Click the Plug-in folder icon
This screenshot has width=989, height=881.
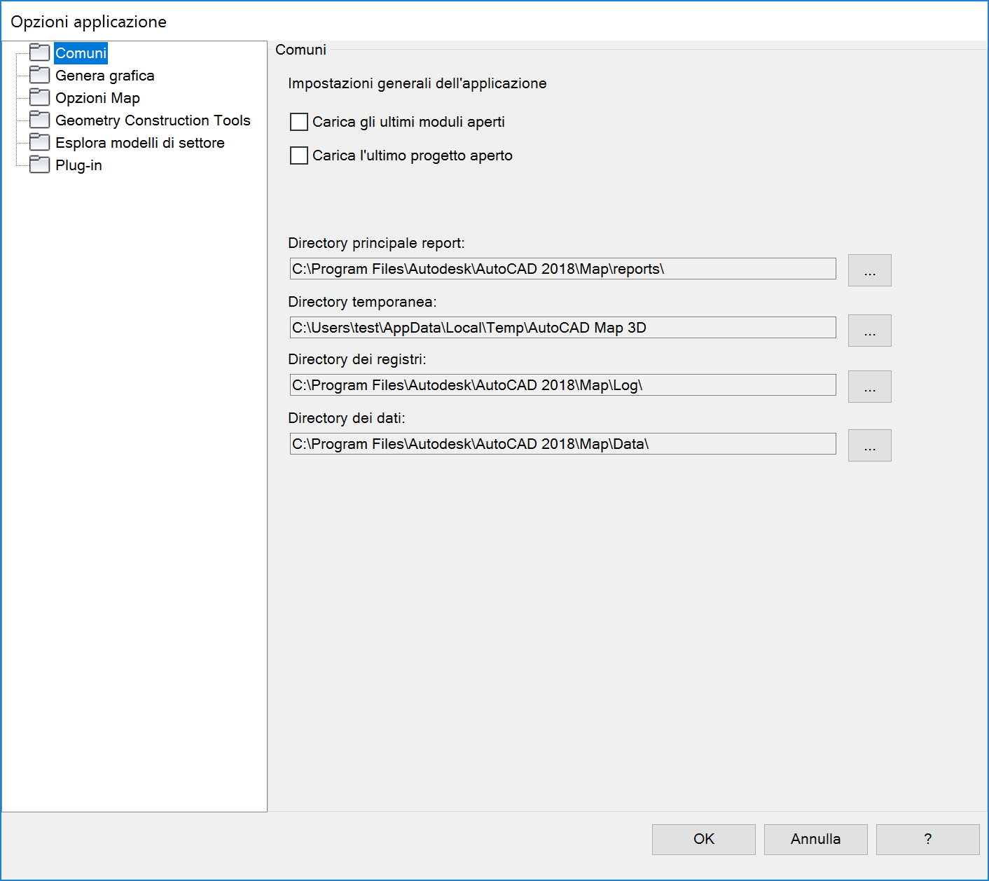click(x=39, y=165)
